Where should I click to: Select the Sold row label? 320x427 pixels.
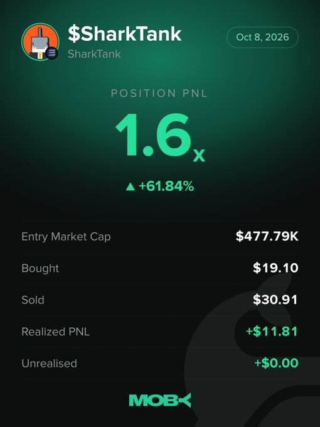point(33,300)
